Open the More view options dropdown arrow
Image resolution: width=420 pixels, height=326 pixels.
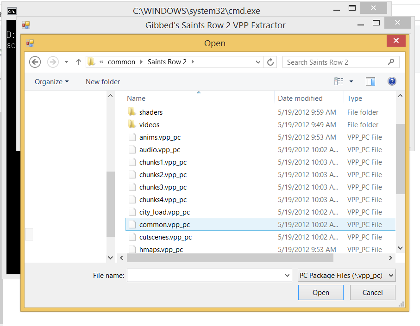pyautogui.click(x=351, y=81)
